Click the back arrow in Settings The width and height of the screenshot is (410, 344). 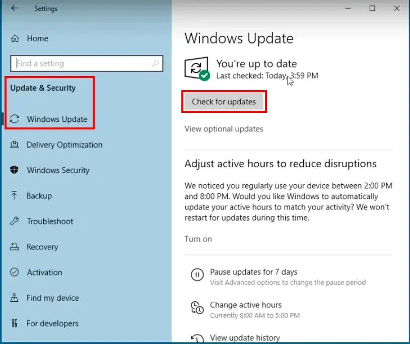pyautogui.click(x=15, y=9)
